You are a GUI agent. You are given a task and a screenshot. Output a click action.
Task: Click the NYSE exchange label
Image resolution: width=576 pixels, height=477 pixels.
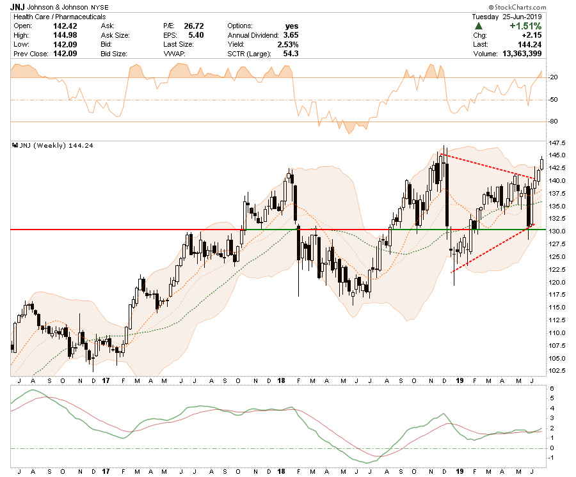(x=100, y=7)
